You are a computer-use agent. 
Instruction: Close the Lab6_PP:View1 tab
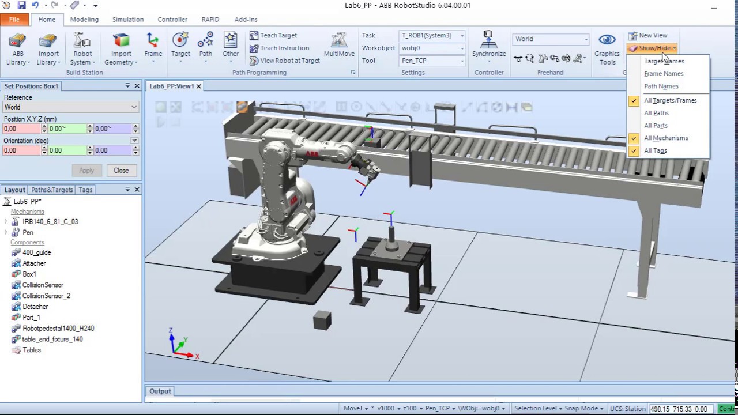198,86
